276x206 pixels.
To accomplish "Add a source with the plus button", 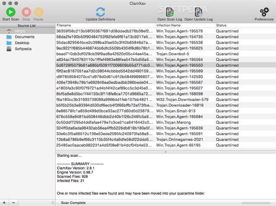I will [4, 203].
